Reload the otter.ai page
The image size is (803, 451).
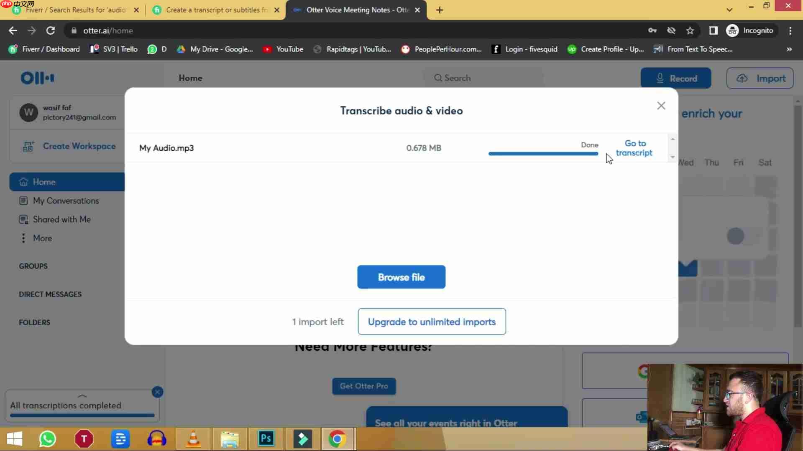51,30
